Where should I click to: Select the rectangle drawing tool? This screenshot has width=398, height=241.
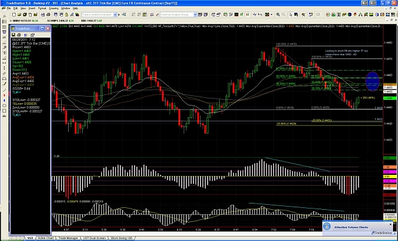(x=4, y=111)
